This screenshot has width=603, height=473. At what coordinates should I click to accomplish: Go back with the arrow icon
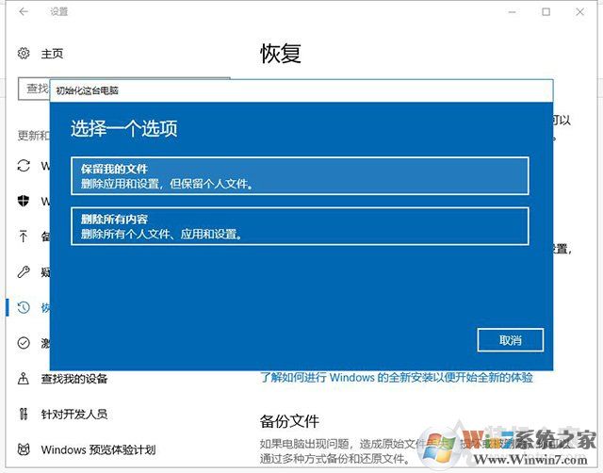coord(24,11)
